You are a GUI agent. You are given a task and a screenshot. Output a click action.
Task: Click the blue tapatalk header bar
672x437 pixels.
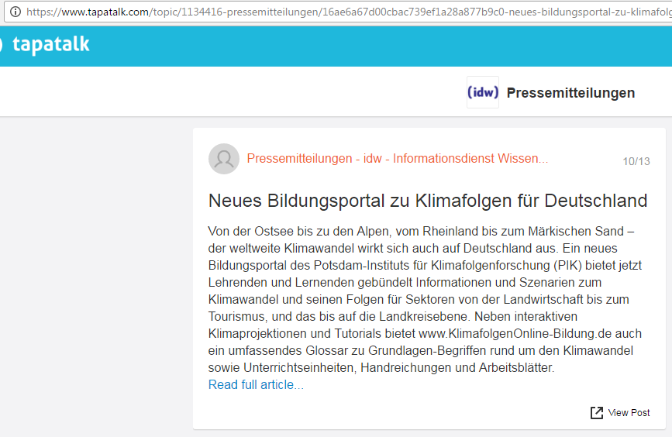coord(349,45)
